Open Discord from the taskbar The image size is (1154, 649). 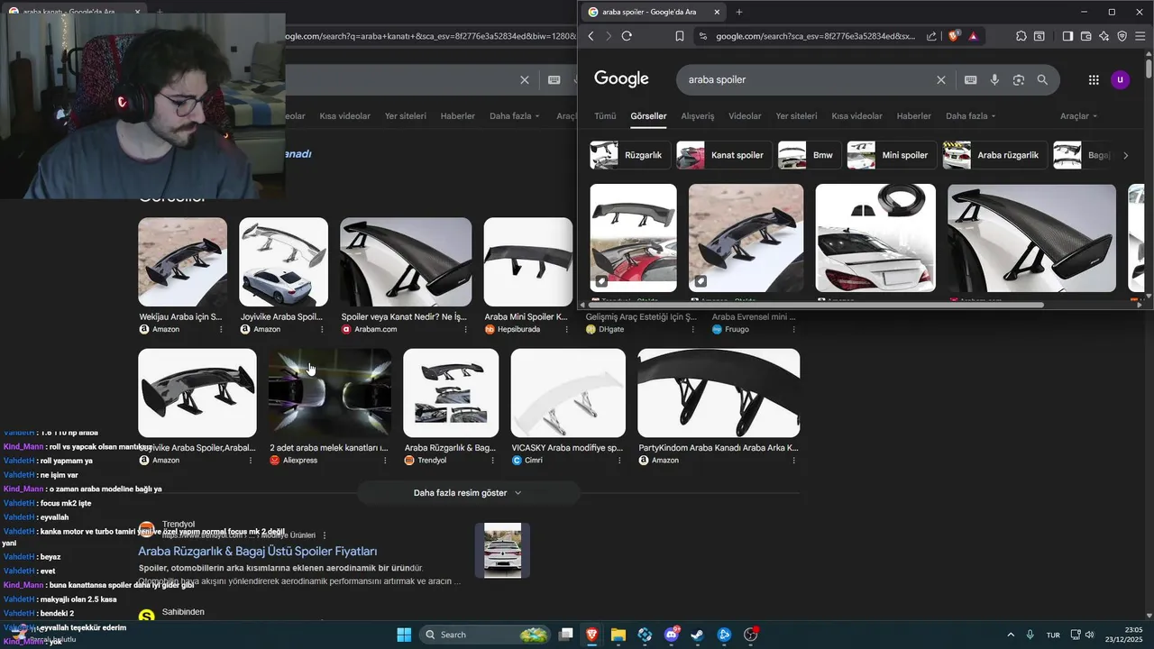click(672, 635)
